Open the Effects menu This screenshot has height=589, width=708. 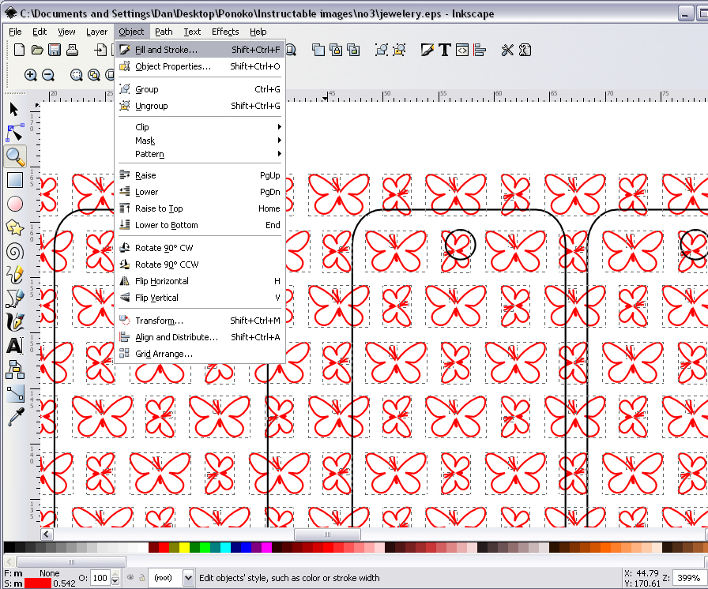point(225,32)
